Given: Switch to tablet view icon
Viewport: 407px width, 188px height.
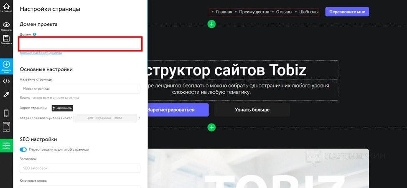Looking at the screenshot, I should pos(6,127).
